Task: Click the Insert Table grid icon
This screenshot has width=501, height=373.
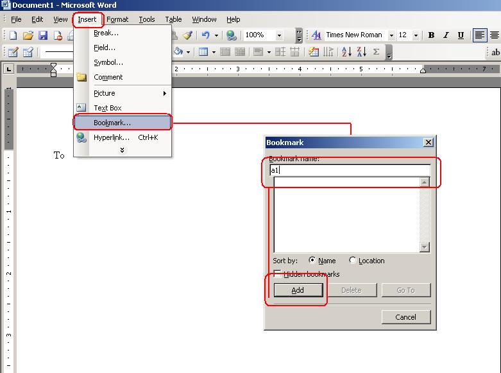Action: [203, 52]
